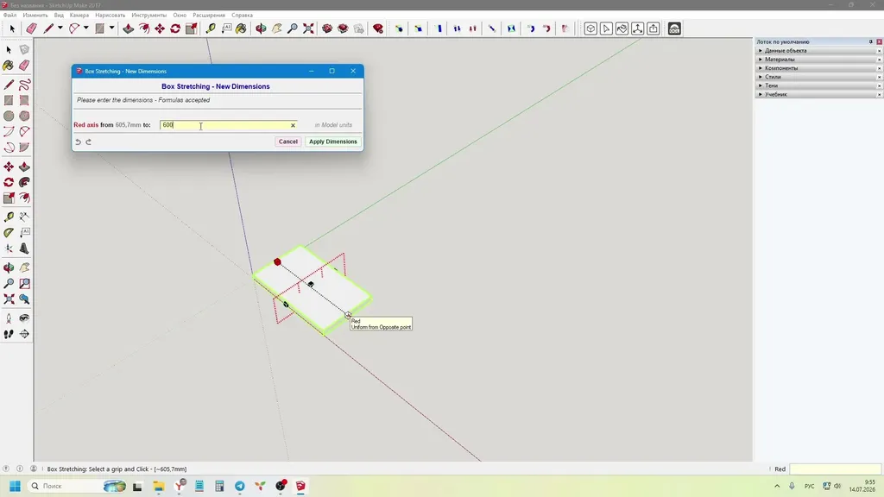Image resolution: width=884 pixels, height=497 pixels.
Task: Click Cancel in the Box Stretching dialog
Action: point(287,142)
